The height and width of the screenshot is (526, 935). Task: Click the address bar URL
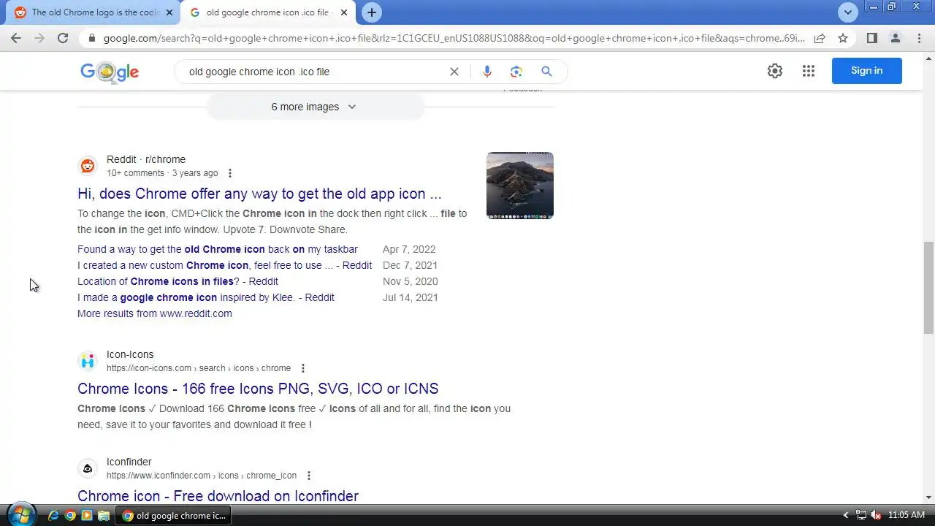453,38
